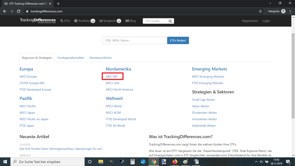Image resolution: width=295 pixels, height=166 pixels.
Task: Open Firefox from taskbar
Action: (175, 162)
